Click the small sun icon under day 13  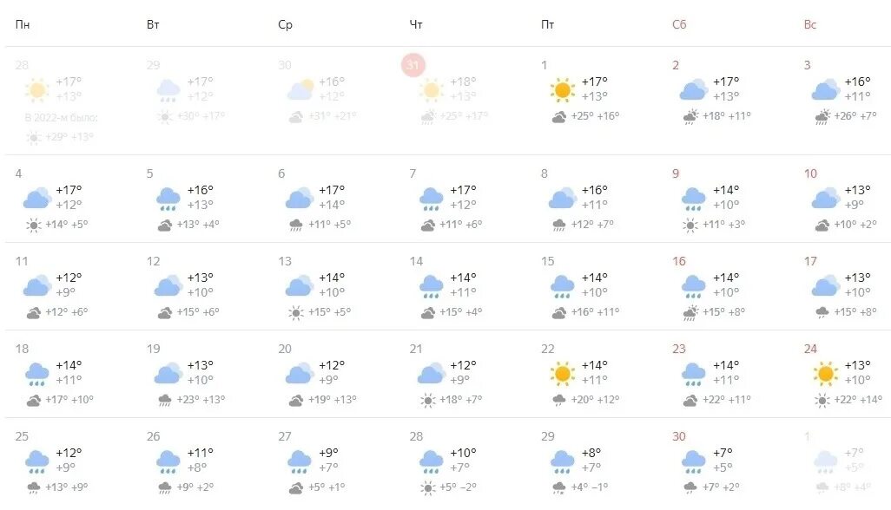(296, 312)
